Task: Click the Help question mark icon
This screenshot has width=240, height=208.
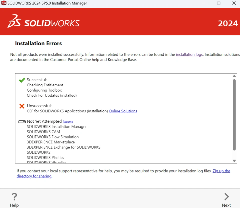Action: tap(14, 197)
